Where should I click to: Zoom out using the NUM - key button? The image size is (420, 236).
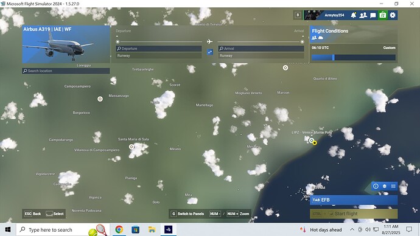point(215,213)
